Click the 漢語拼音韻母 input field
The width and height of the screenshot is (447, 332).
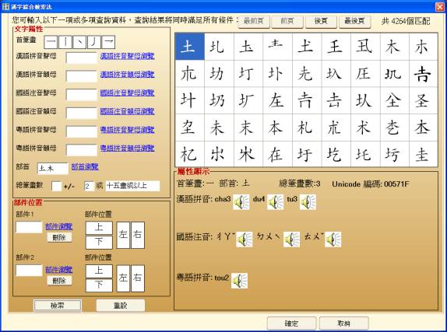coord(82,76)
